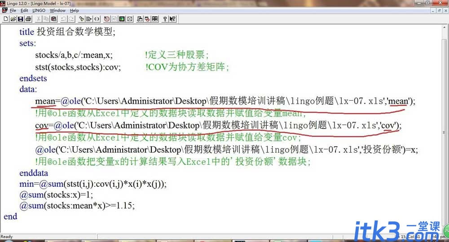Screen dimensions: 449x242
Task: Click the 'title 投资组合数学模型;' line
Action: point(67,31)
